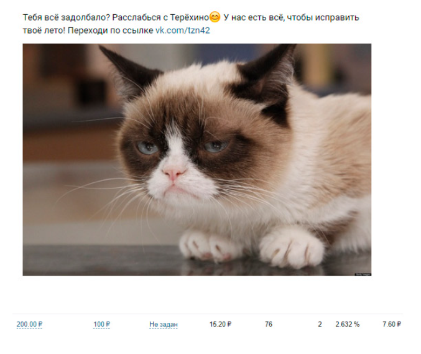Change the 100 ₽ setting
Image resolution: width=421 pixels, height=354 pixels.
click(101, 325)
